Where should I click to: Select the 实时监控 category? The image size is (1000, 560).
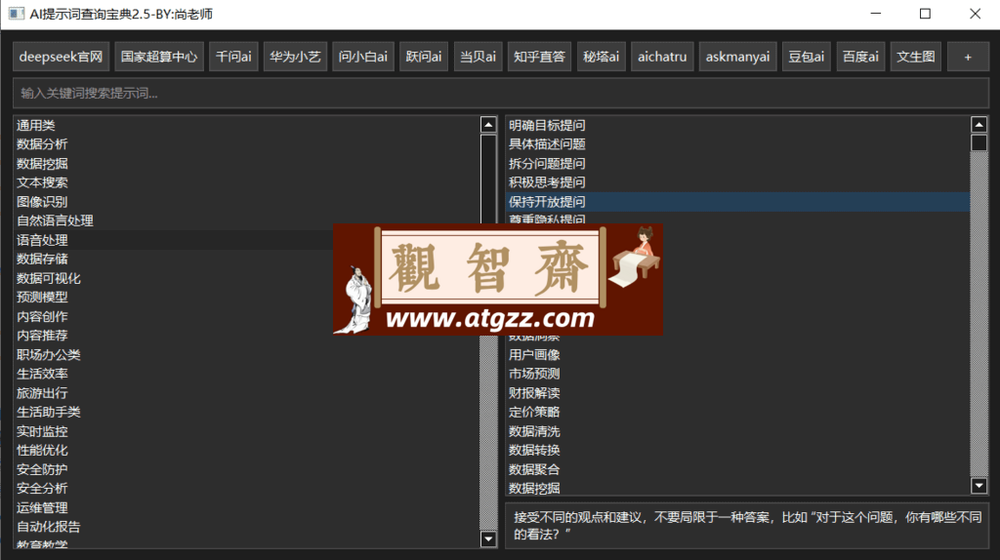tap(246, 431)
